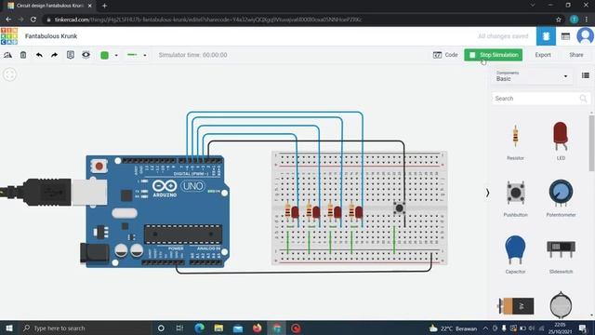Select the Capacitor component
595x335 pixels.
tap(515, 254)
